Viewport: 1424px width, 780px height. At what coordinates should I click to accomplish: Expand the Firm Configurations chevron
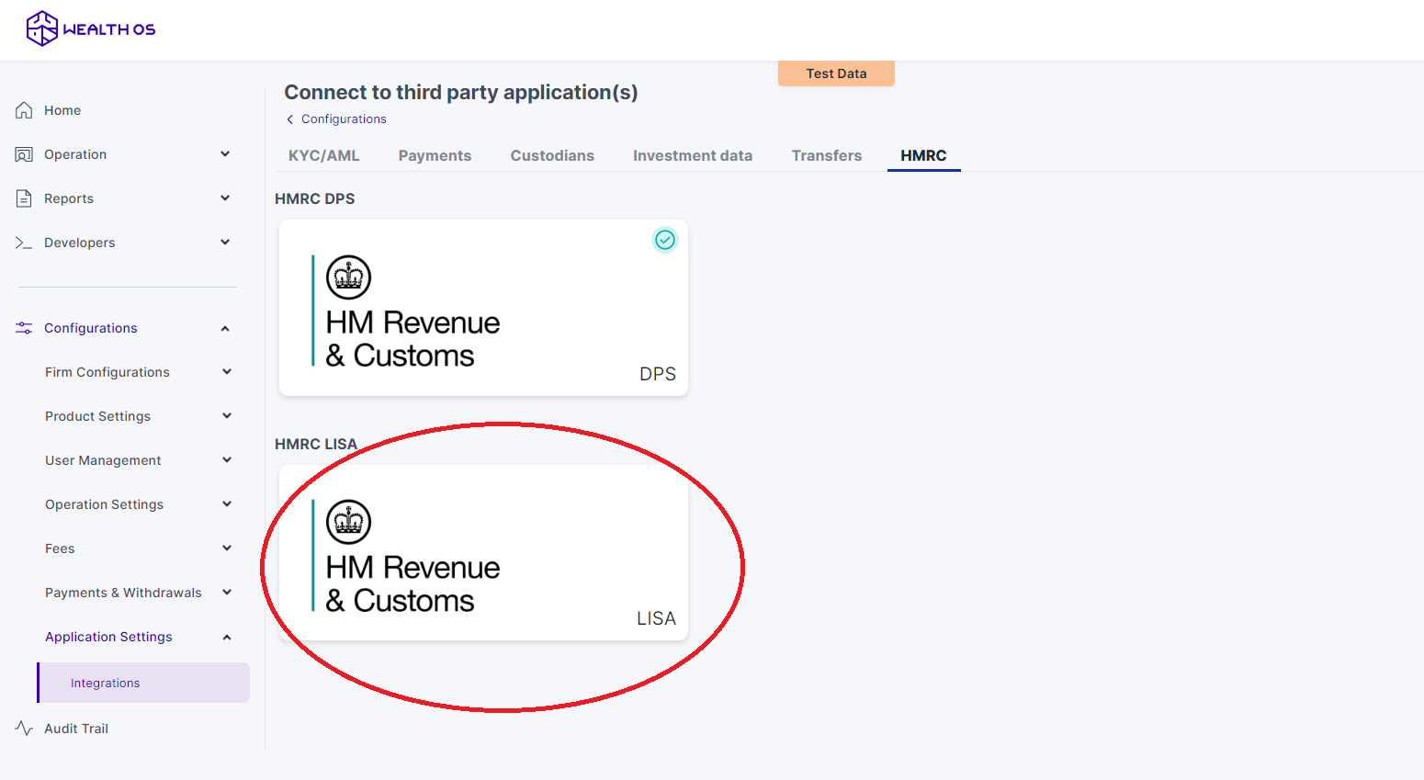[x=227, y=372]
